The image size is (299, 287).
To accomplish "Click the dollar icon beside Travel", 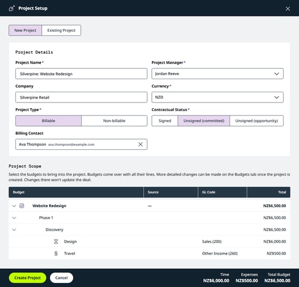I will click(x=56, y=253).
